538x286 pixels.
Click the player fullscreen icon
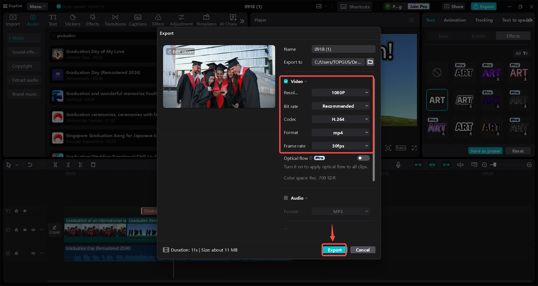(x=414, y=148)
